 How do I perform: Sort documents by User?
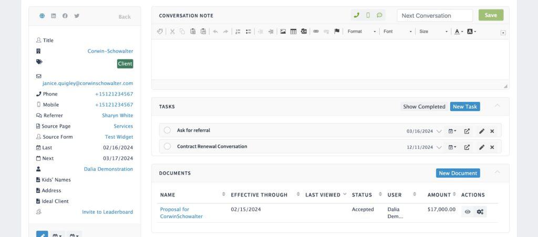(x=415, y=194)
